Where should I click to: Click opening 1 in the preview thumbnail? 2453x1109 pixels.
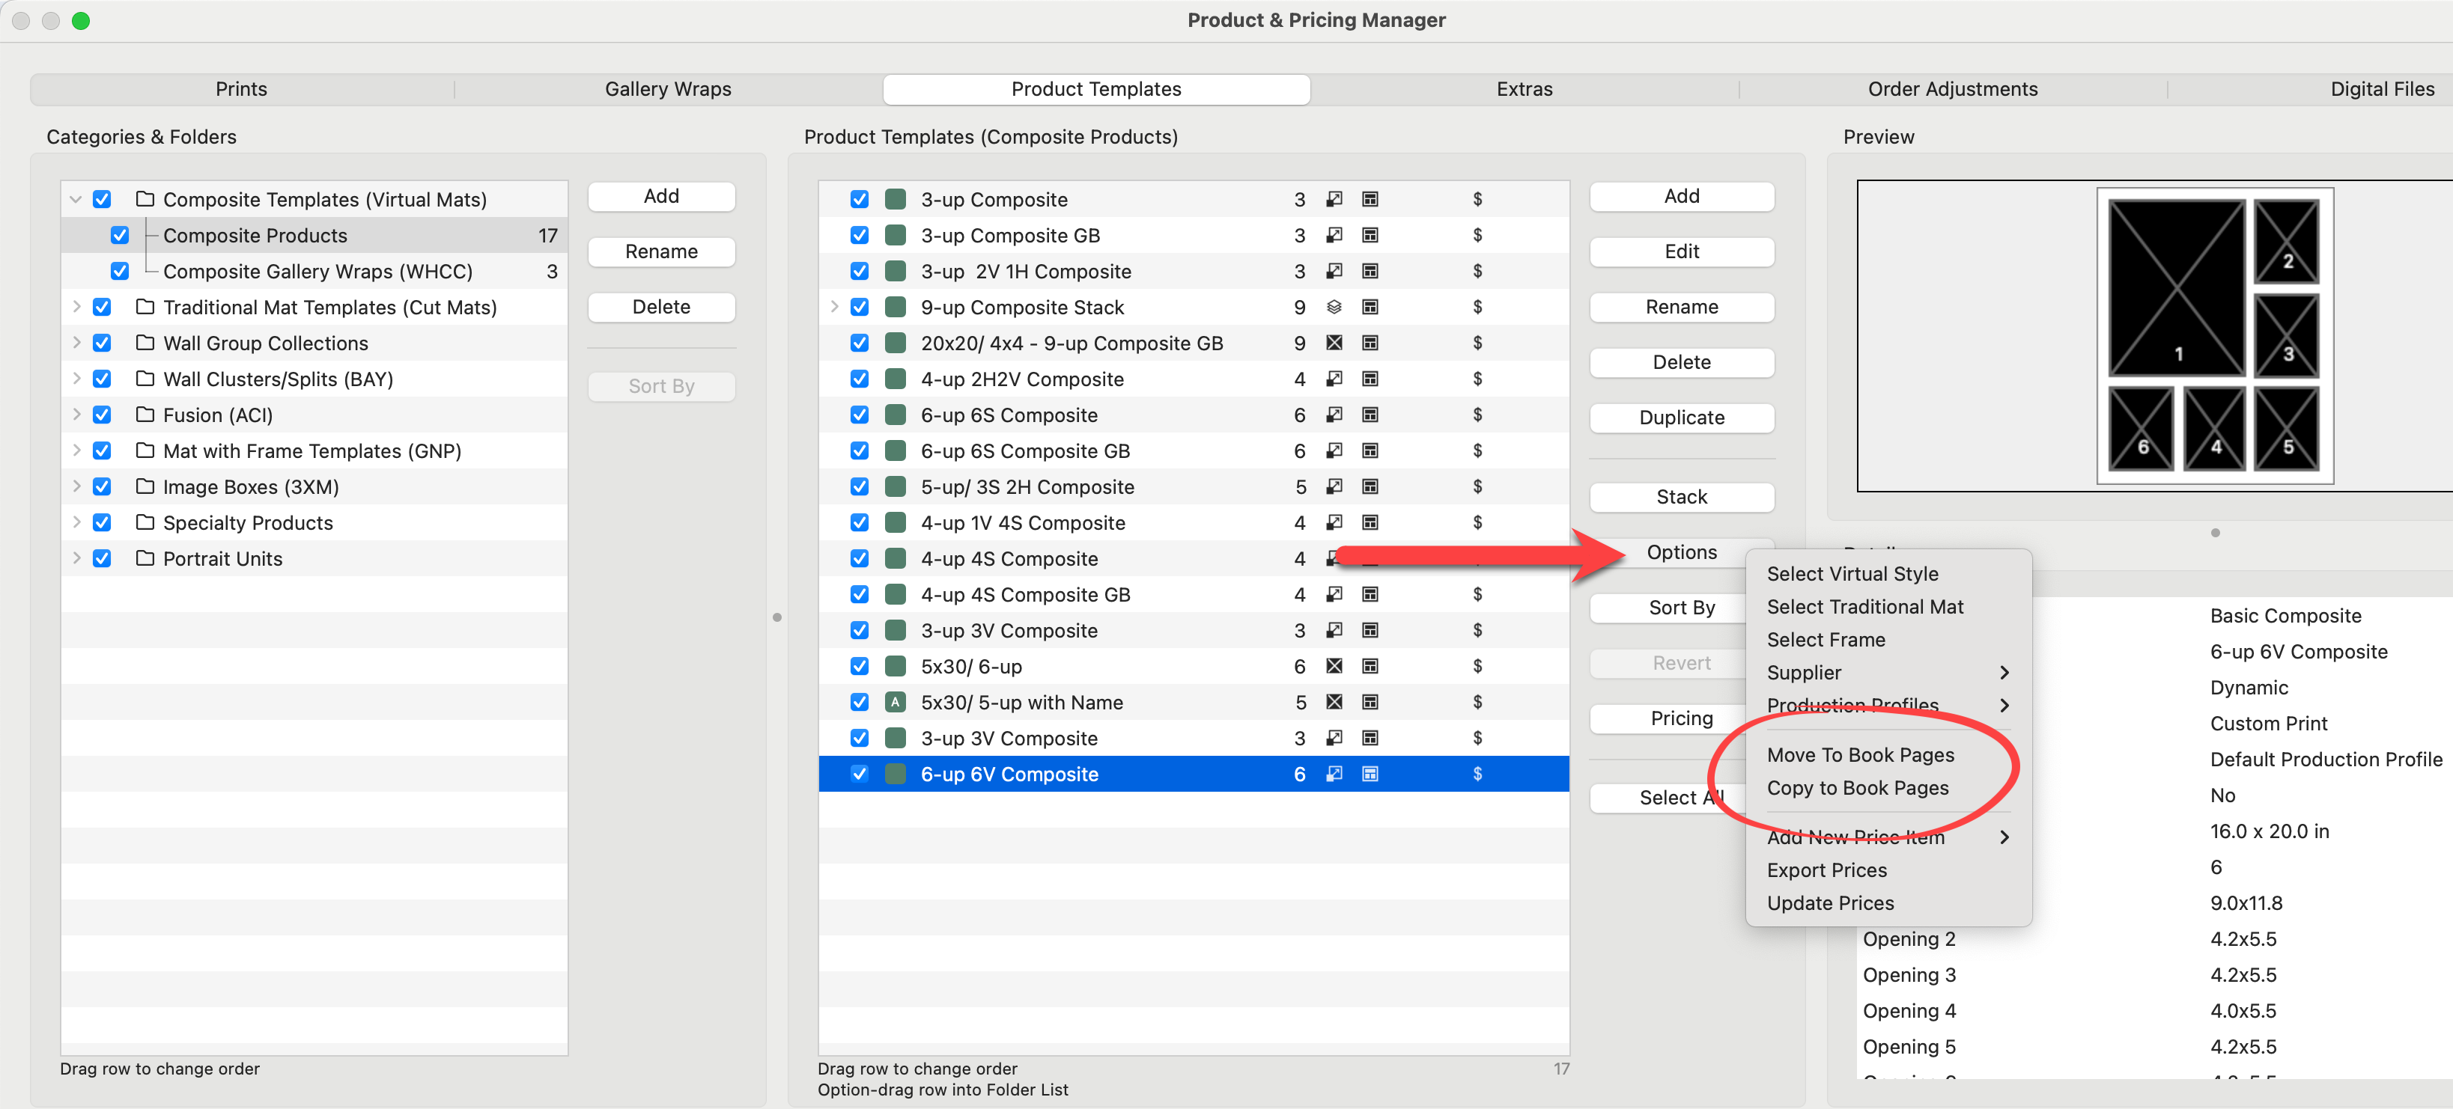pos(2176,287)
